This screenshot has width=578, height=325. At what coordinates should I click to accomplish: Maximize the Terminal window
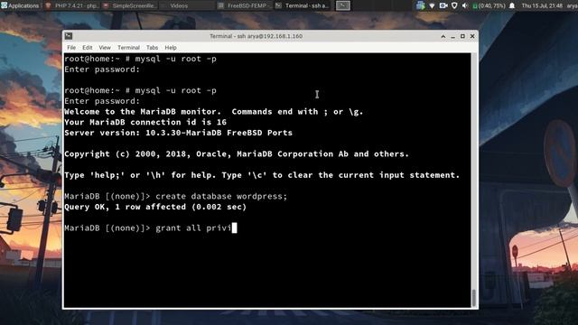click(462, 36)
